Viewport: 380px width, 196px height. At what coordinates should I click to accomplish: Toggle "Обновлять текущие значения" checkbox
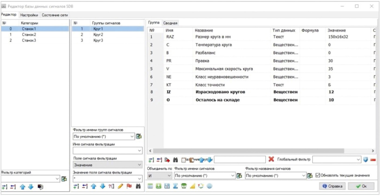coord(317,176)
